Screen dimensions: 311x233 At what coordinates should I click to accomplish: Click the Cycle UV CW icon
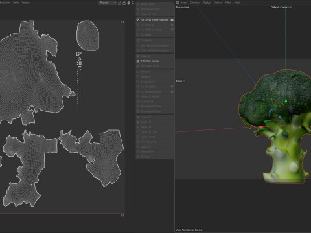(138, 137)
